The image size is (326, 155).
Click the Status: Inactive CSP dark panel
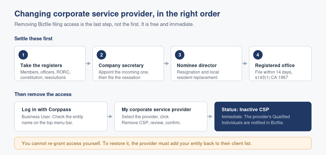(x=263, y=117)
